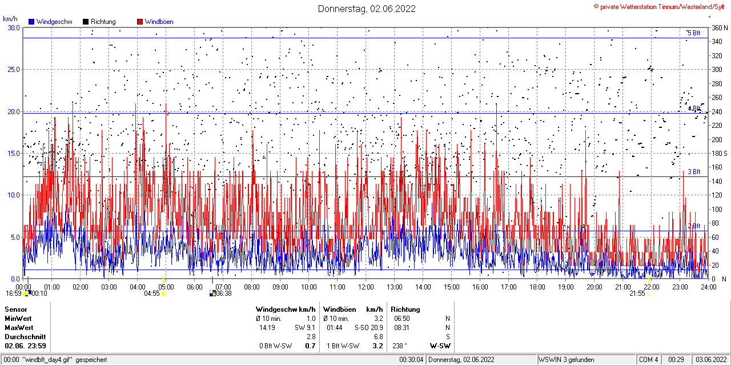Click the sunrise sun icon beside 04:55
731x366 pixels.
click(163, 293)
